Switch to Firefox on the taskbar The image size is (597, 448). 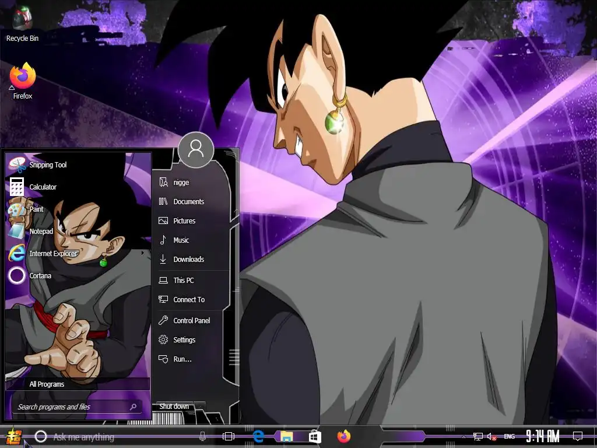point(344,436)
